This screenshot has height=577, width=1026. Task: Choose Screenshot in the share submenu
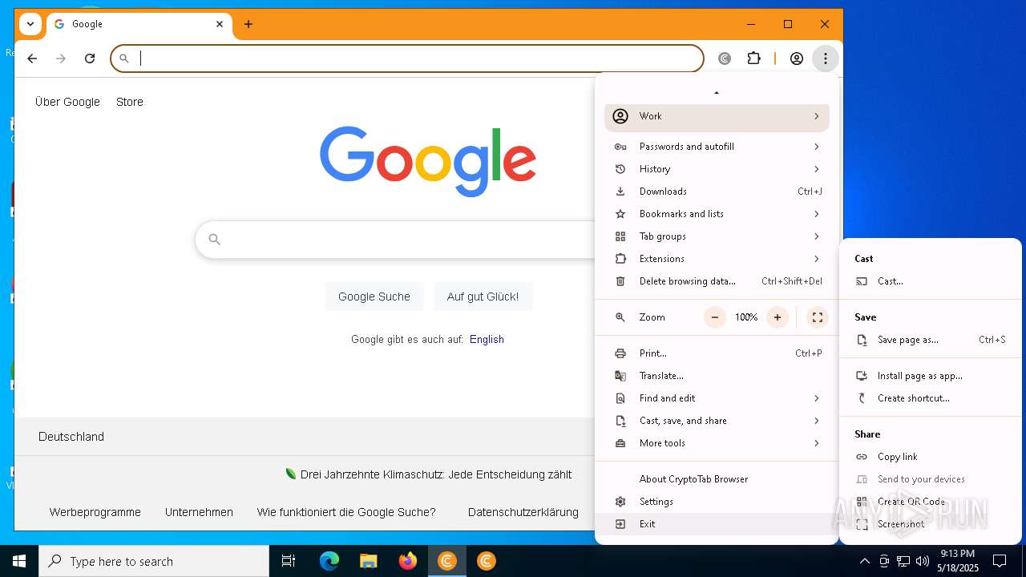pos(931,524)
